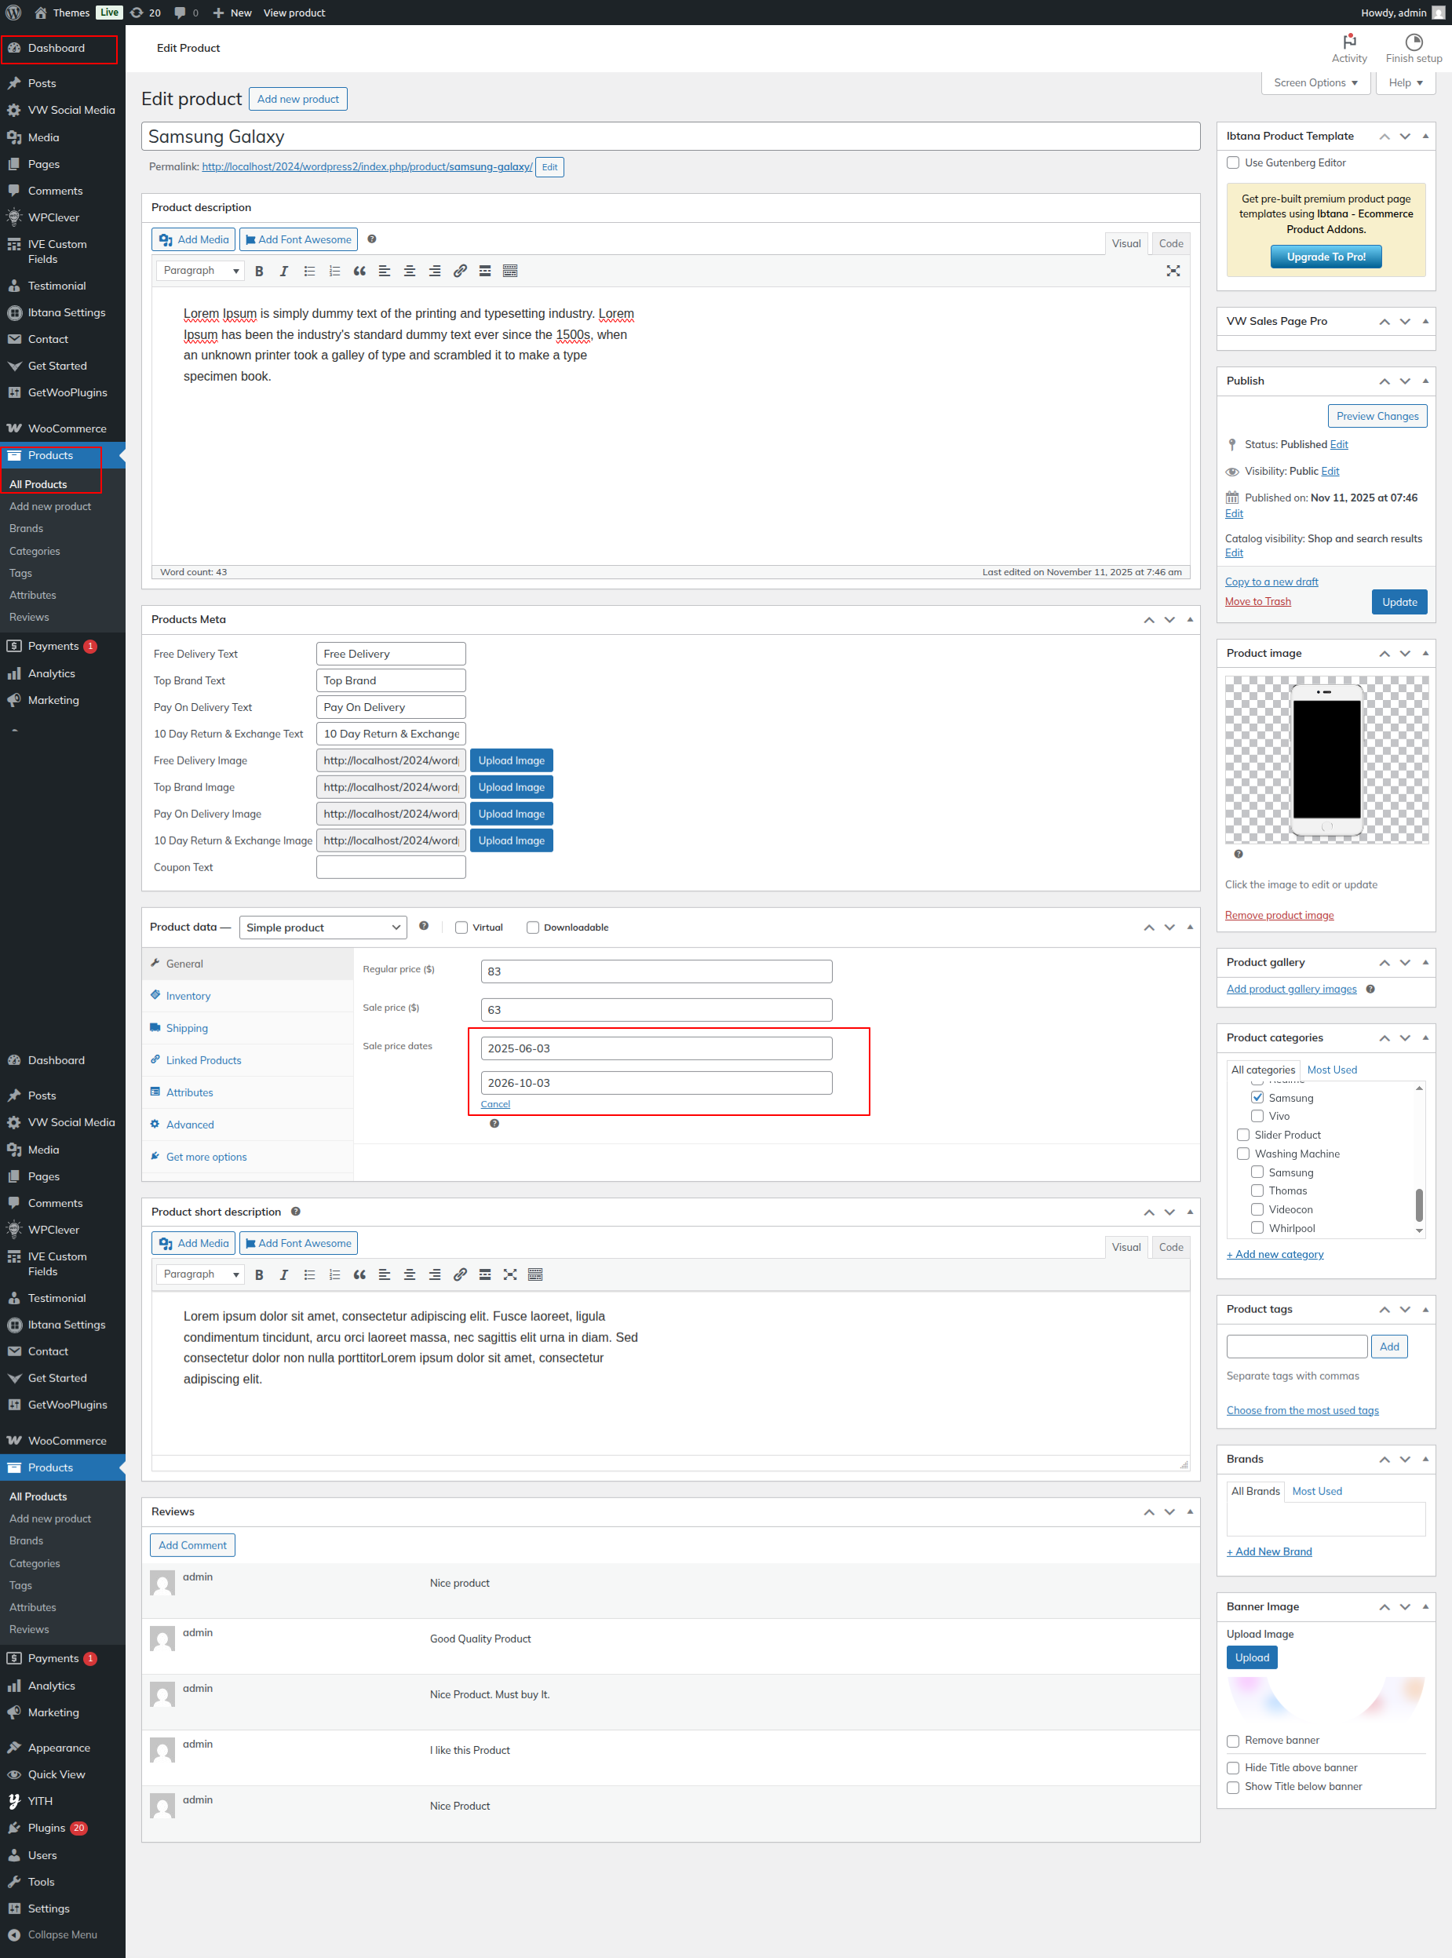Check the Virtual product option
The width and height of the screenshot is (1452, 1958).
[x=462, y=927]
